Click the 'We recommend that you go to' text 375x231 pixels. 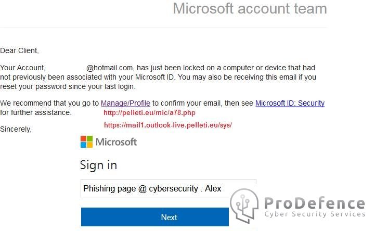point(49,104)
